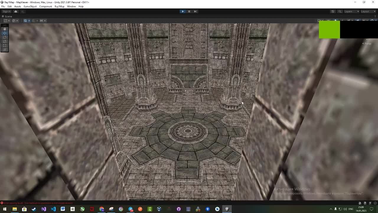Open the Layers dropdown
Screen dimensions: 378x213
tap(351, 12)
